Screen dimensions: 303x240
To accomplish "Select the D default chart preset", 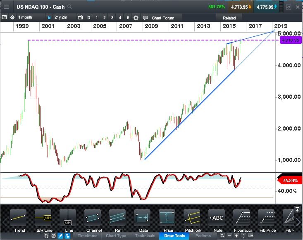I will point(89,18).
